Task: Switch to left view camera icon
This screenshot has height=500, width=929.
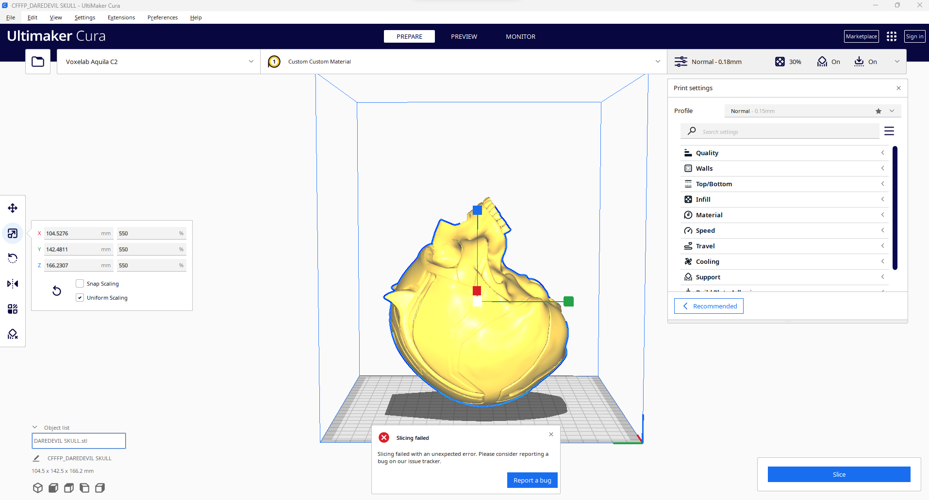Action: (x=84, y=488)
